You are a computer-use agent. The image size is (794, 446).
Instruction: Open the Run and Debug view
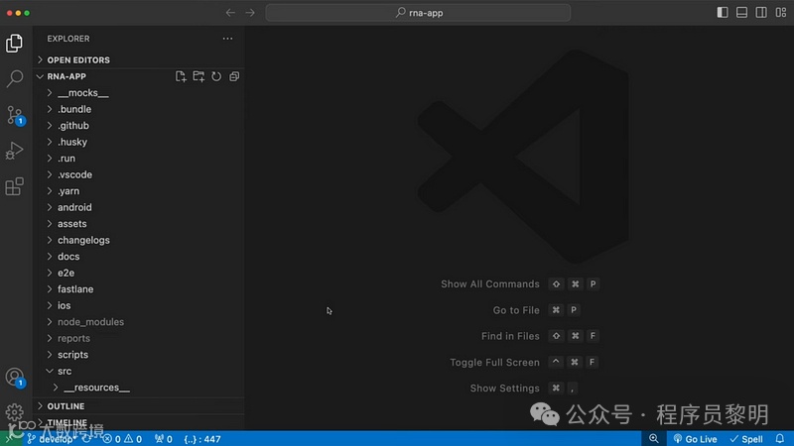(x=14, y=151)
